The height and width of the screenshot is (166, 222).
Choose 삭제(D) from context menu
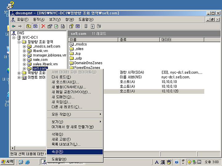[75, 134]
